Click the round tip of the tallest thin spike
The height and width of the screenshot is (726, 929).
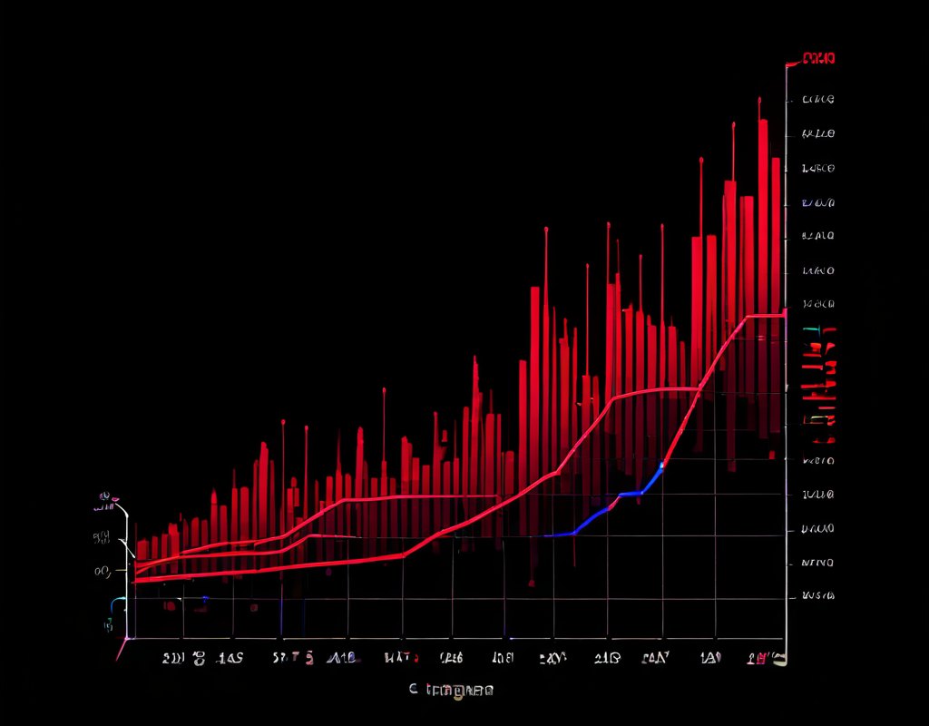tap(759, 99)
